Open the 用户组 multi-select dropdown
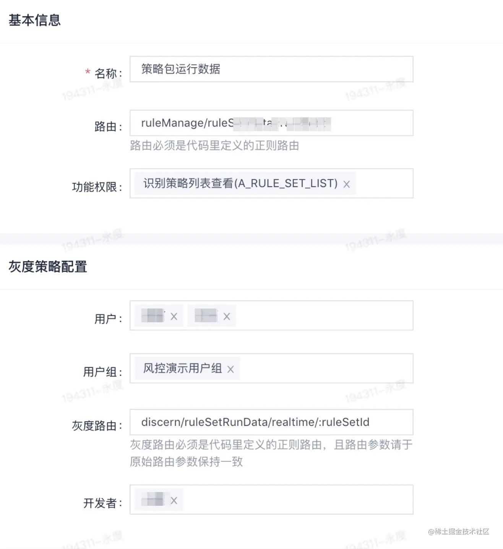 326,369
